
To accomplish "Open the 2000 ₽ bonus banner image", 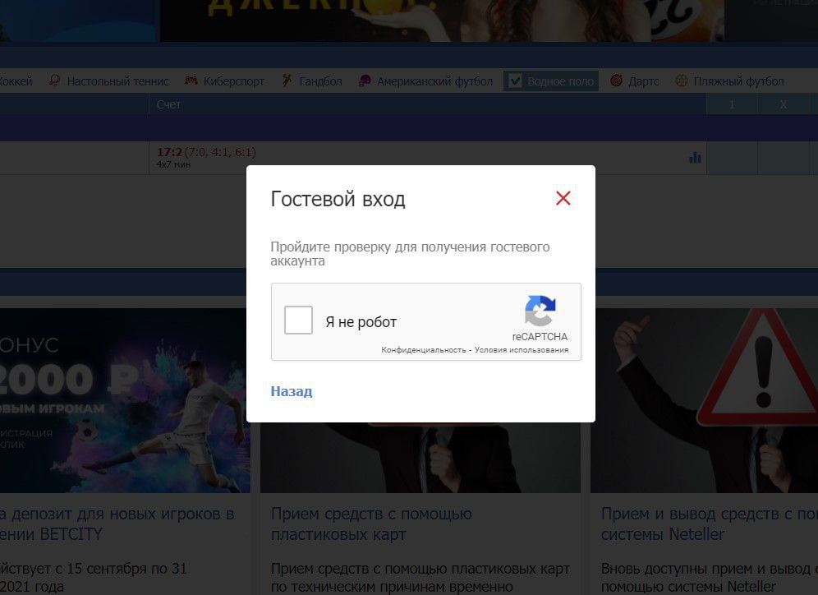I will click(125, 400).
